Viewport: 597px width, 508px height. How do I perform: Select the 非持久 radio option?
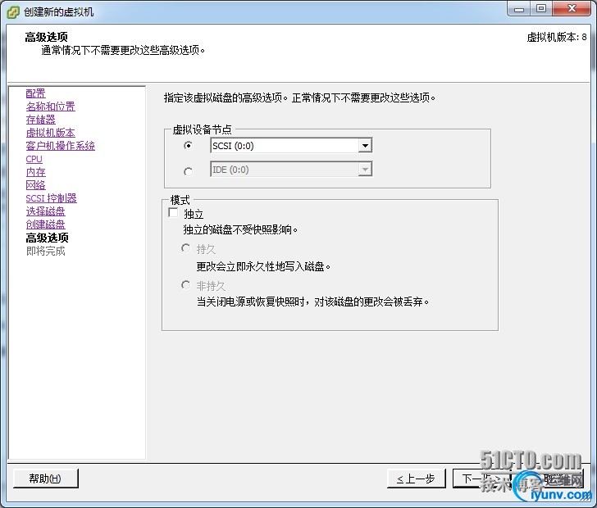(x=186, y=284)
